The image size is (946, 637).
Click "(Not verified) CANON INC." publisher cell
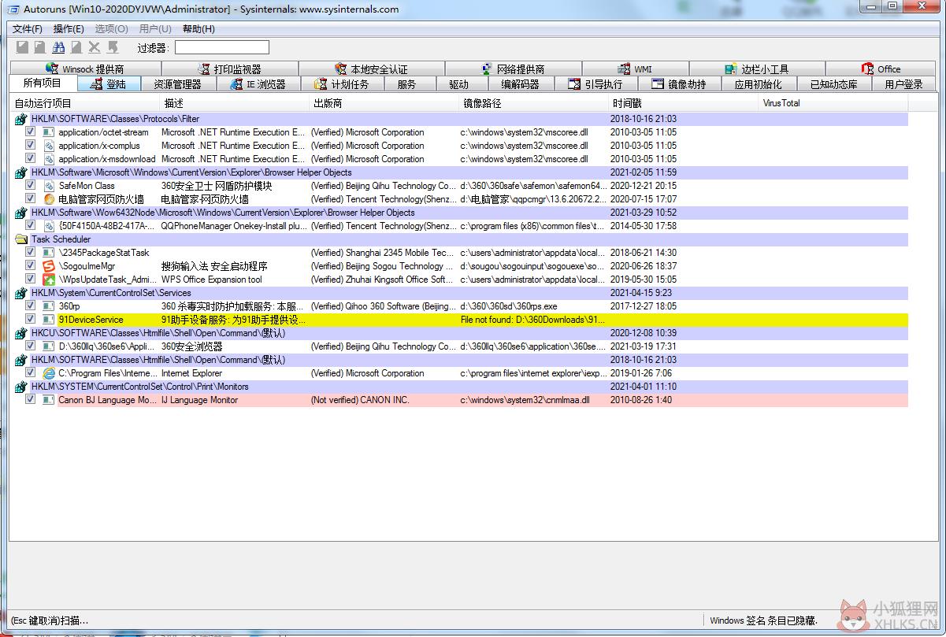coord(360,400)
